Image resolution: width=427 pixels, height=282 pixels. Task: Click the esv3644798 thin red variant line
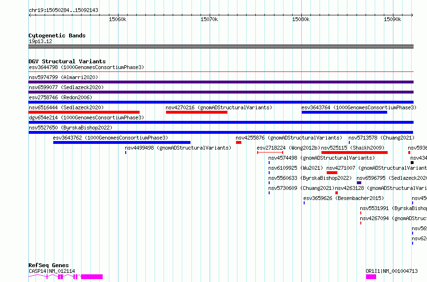point(221,72)
